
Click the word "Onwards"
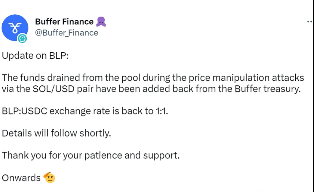point(21,178)
